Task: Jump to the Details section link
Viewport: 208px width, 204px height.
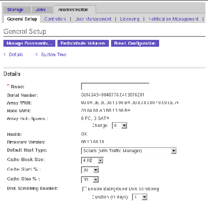Action: pyautogui.click(x=16, y=54)
